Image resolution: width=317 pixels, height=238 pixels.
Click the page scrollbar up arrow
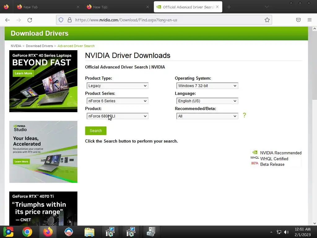pos(315,29)
